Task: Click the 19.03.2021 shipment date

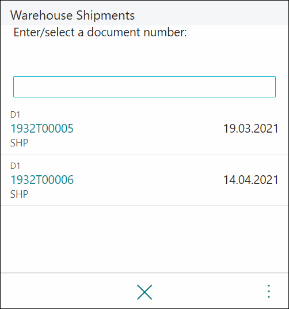Action: pyautogui.click(x=251, y=129)
